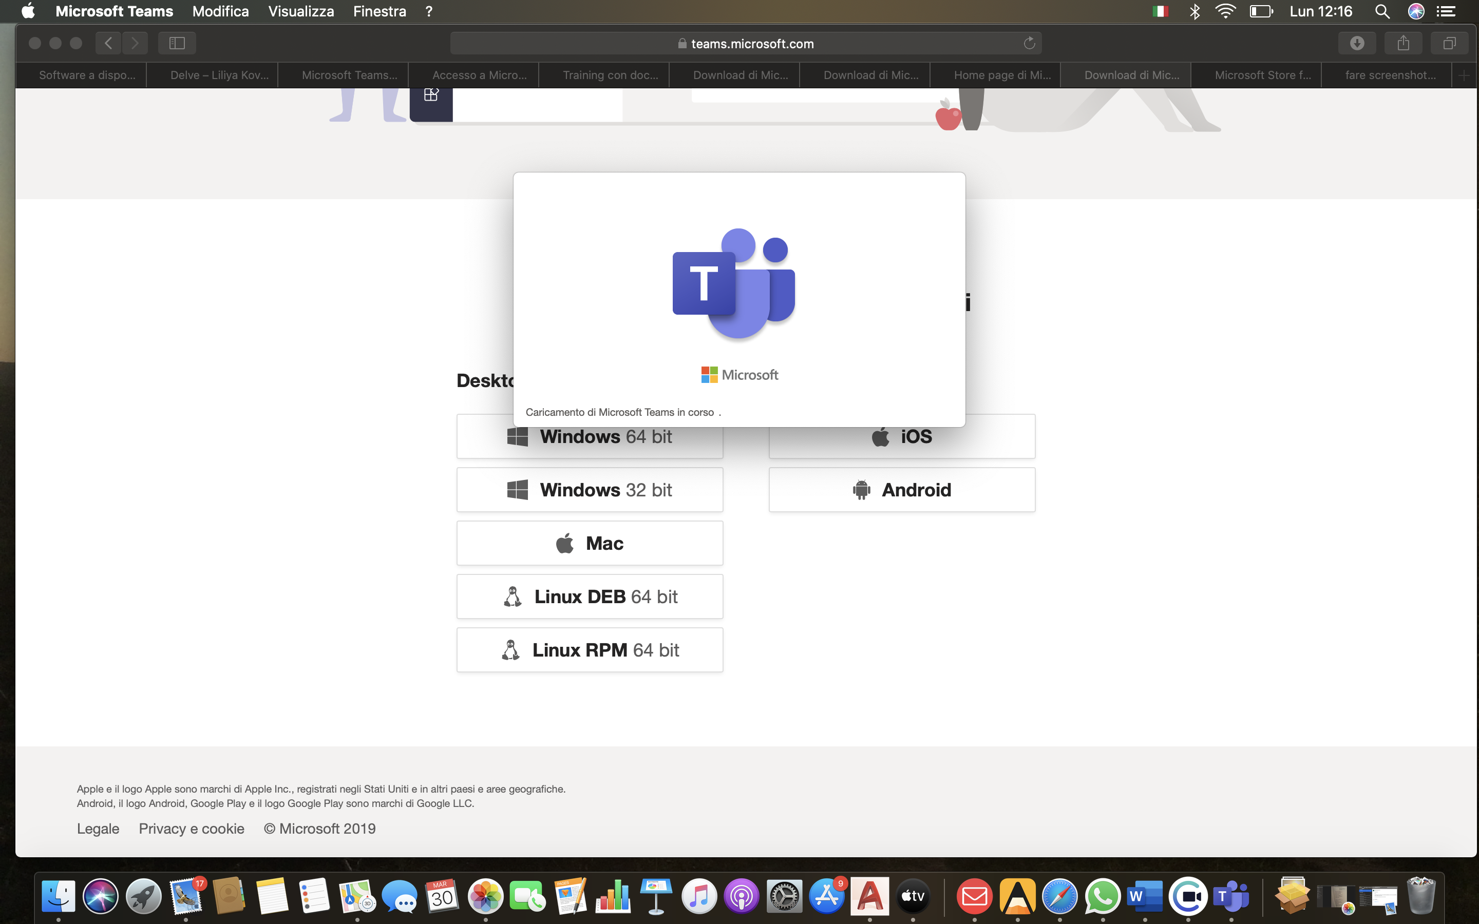The height and width of the screenshot is (924, 1479).
Task: Click the Bluetooth status icon
Action: [x=1194, y=11]
